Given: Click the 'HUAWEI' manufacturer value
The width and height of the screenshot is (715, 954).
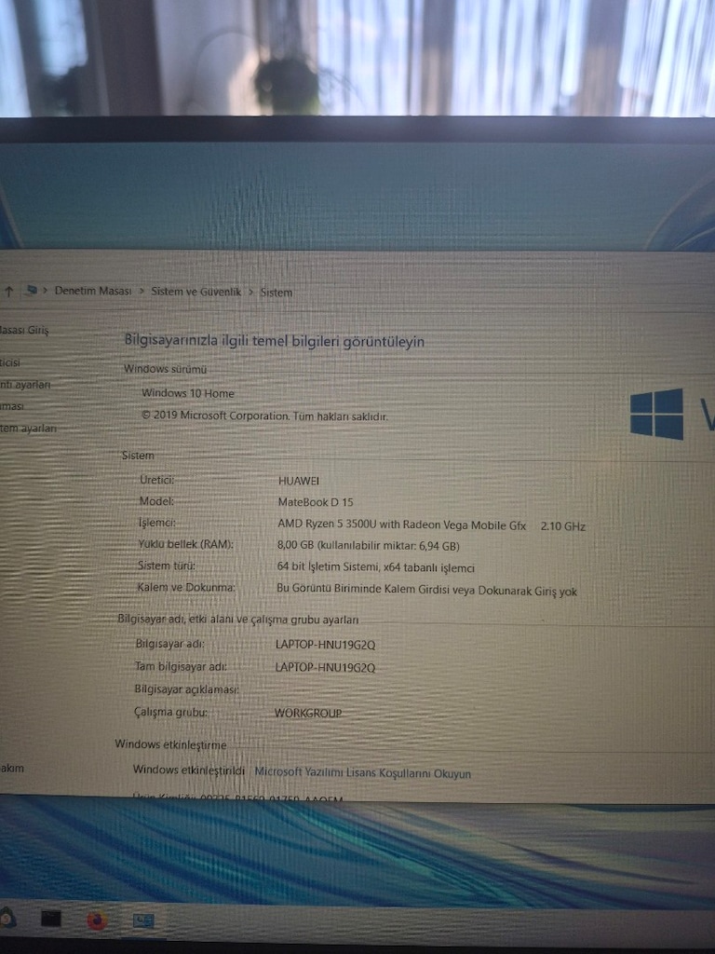Looking at the screenshot, I should coord(299,481).
